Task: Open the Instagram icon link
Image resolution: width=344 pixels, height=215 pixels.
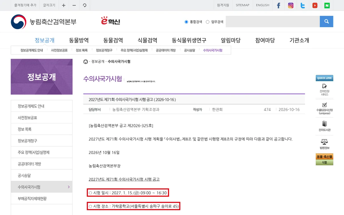Action: click(x=291, y=5)
